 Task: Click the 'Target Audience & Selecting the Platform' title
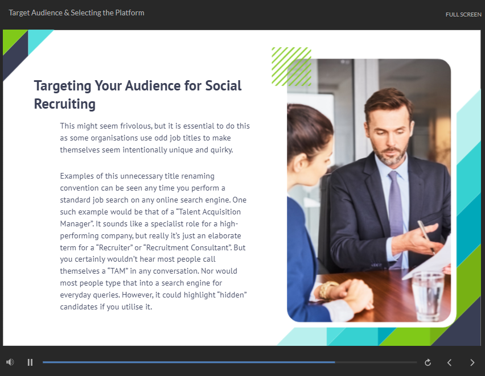click(76, 13)
